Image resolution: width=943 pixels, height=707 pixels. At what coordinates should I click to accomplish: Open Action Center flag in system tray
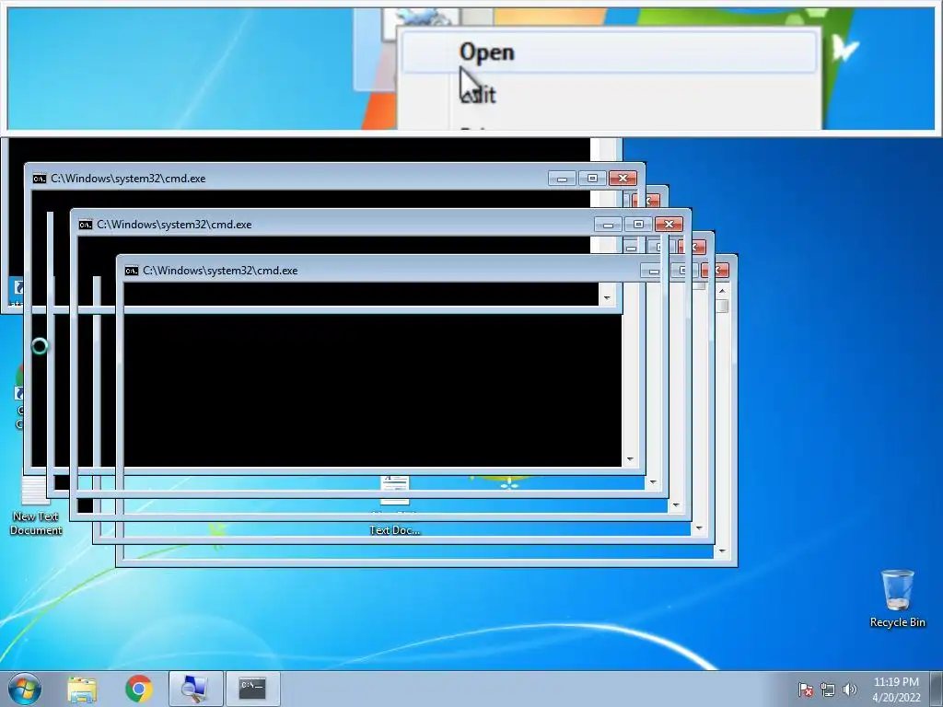tap(805, 690)
